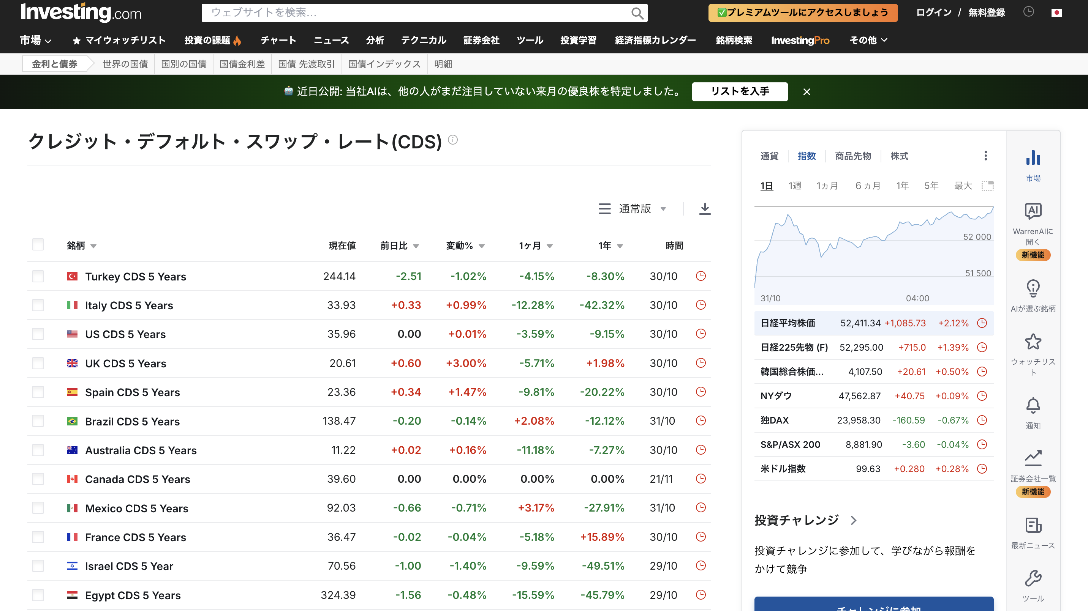This screenshot has width=1088, height=611.
Task: Toggle the select-all checkbox in table header
Action: pyautogui.click(x=38, y=245)
